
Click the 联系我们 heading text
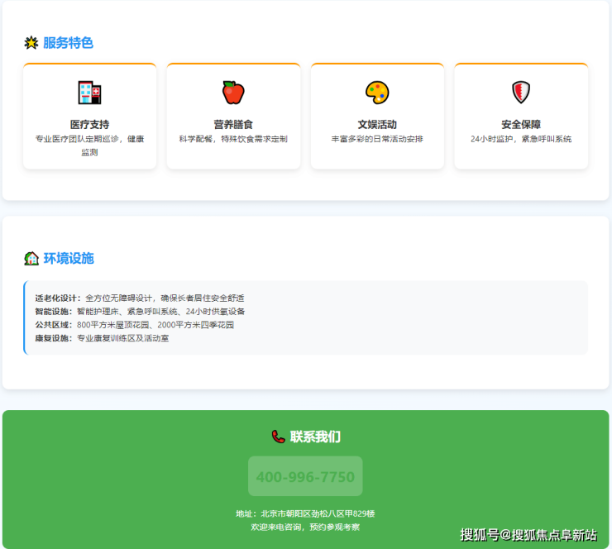(315, 437)
